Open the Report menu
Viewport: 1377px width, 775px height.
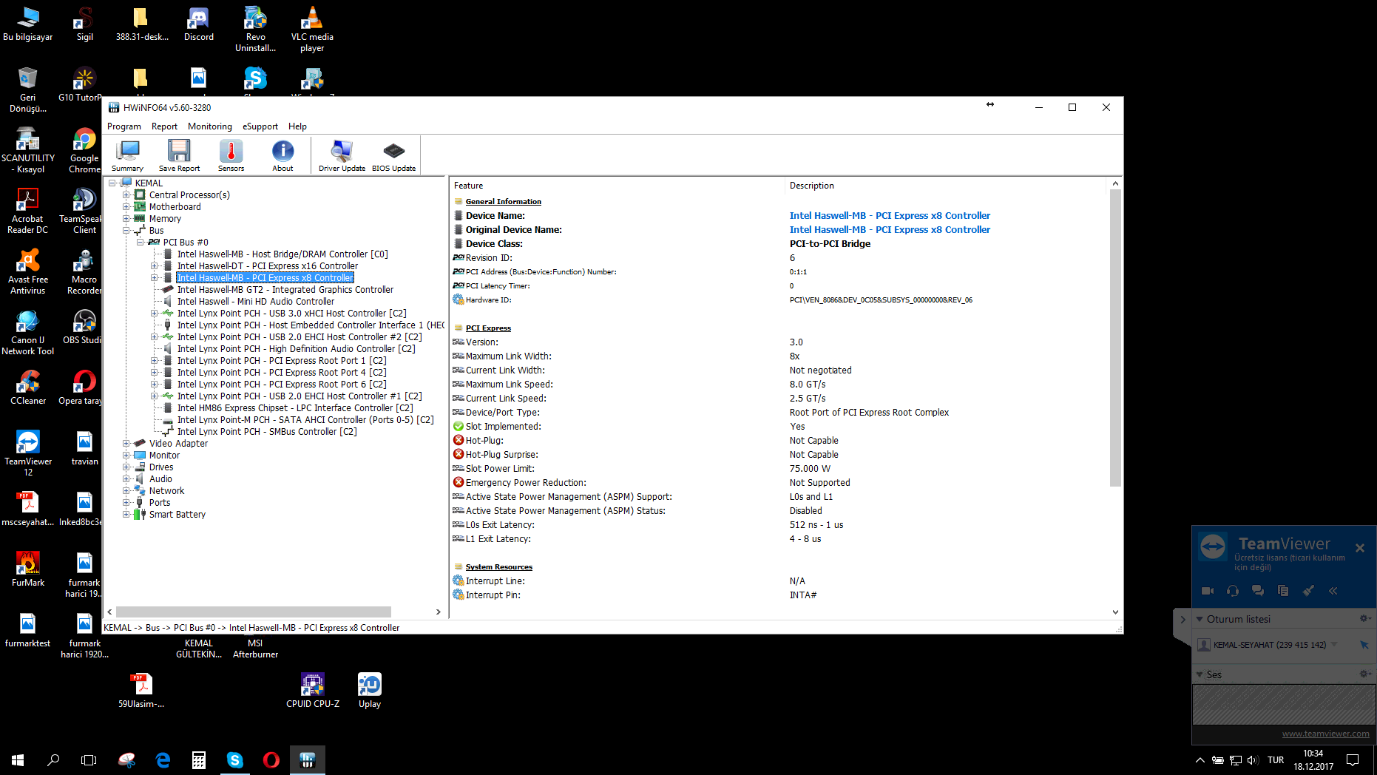tap(164, 126)
